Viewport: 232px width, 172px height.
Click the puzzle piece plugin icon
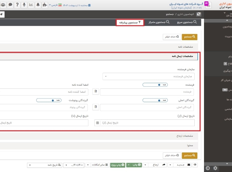(x=45, y=4)
